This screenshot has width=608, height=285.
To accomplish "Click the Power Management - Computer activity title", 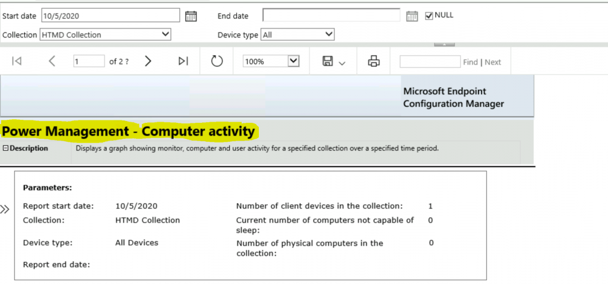I will [128, 131].
